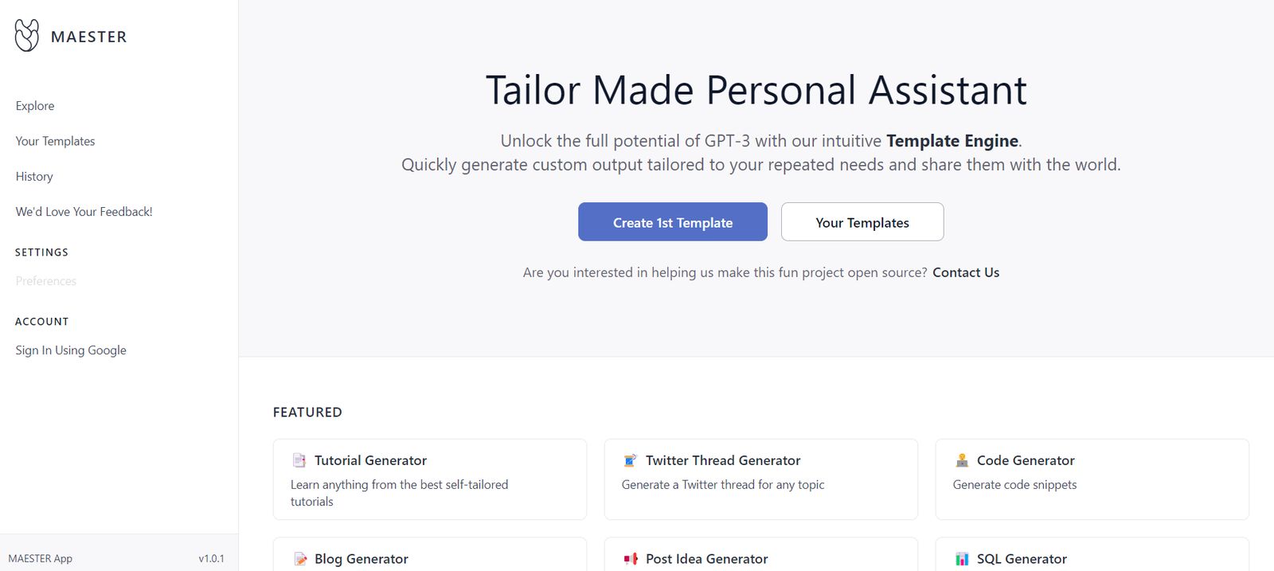The image size is (1274, 571).
Task: Click the Twitter Thread Generator icon
Action: click(x=631, y=460)
